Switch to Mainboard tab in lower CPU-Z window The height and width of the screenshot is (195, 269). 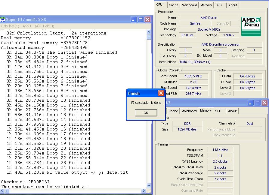tap(189, 111)
